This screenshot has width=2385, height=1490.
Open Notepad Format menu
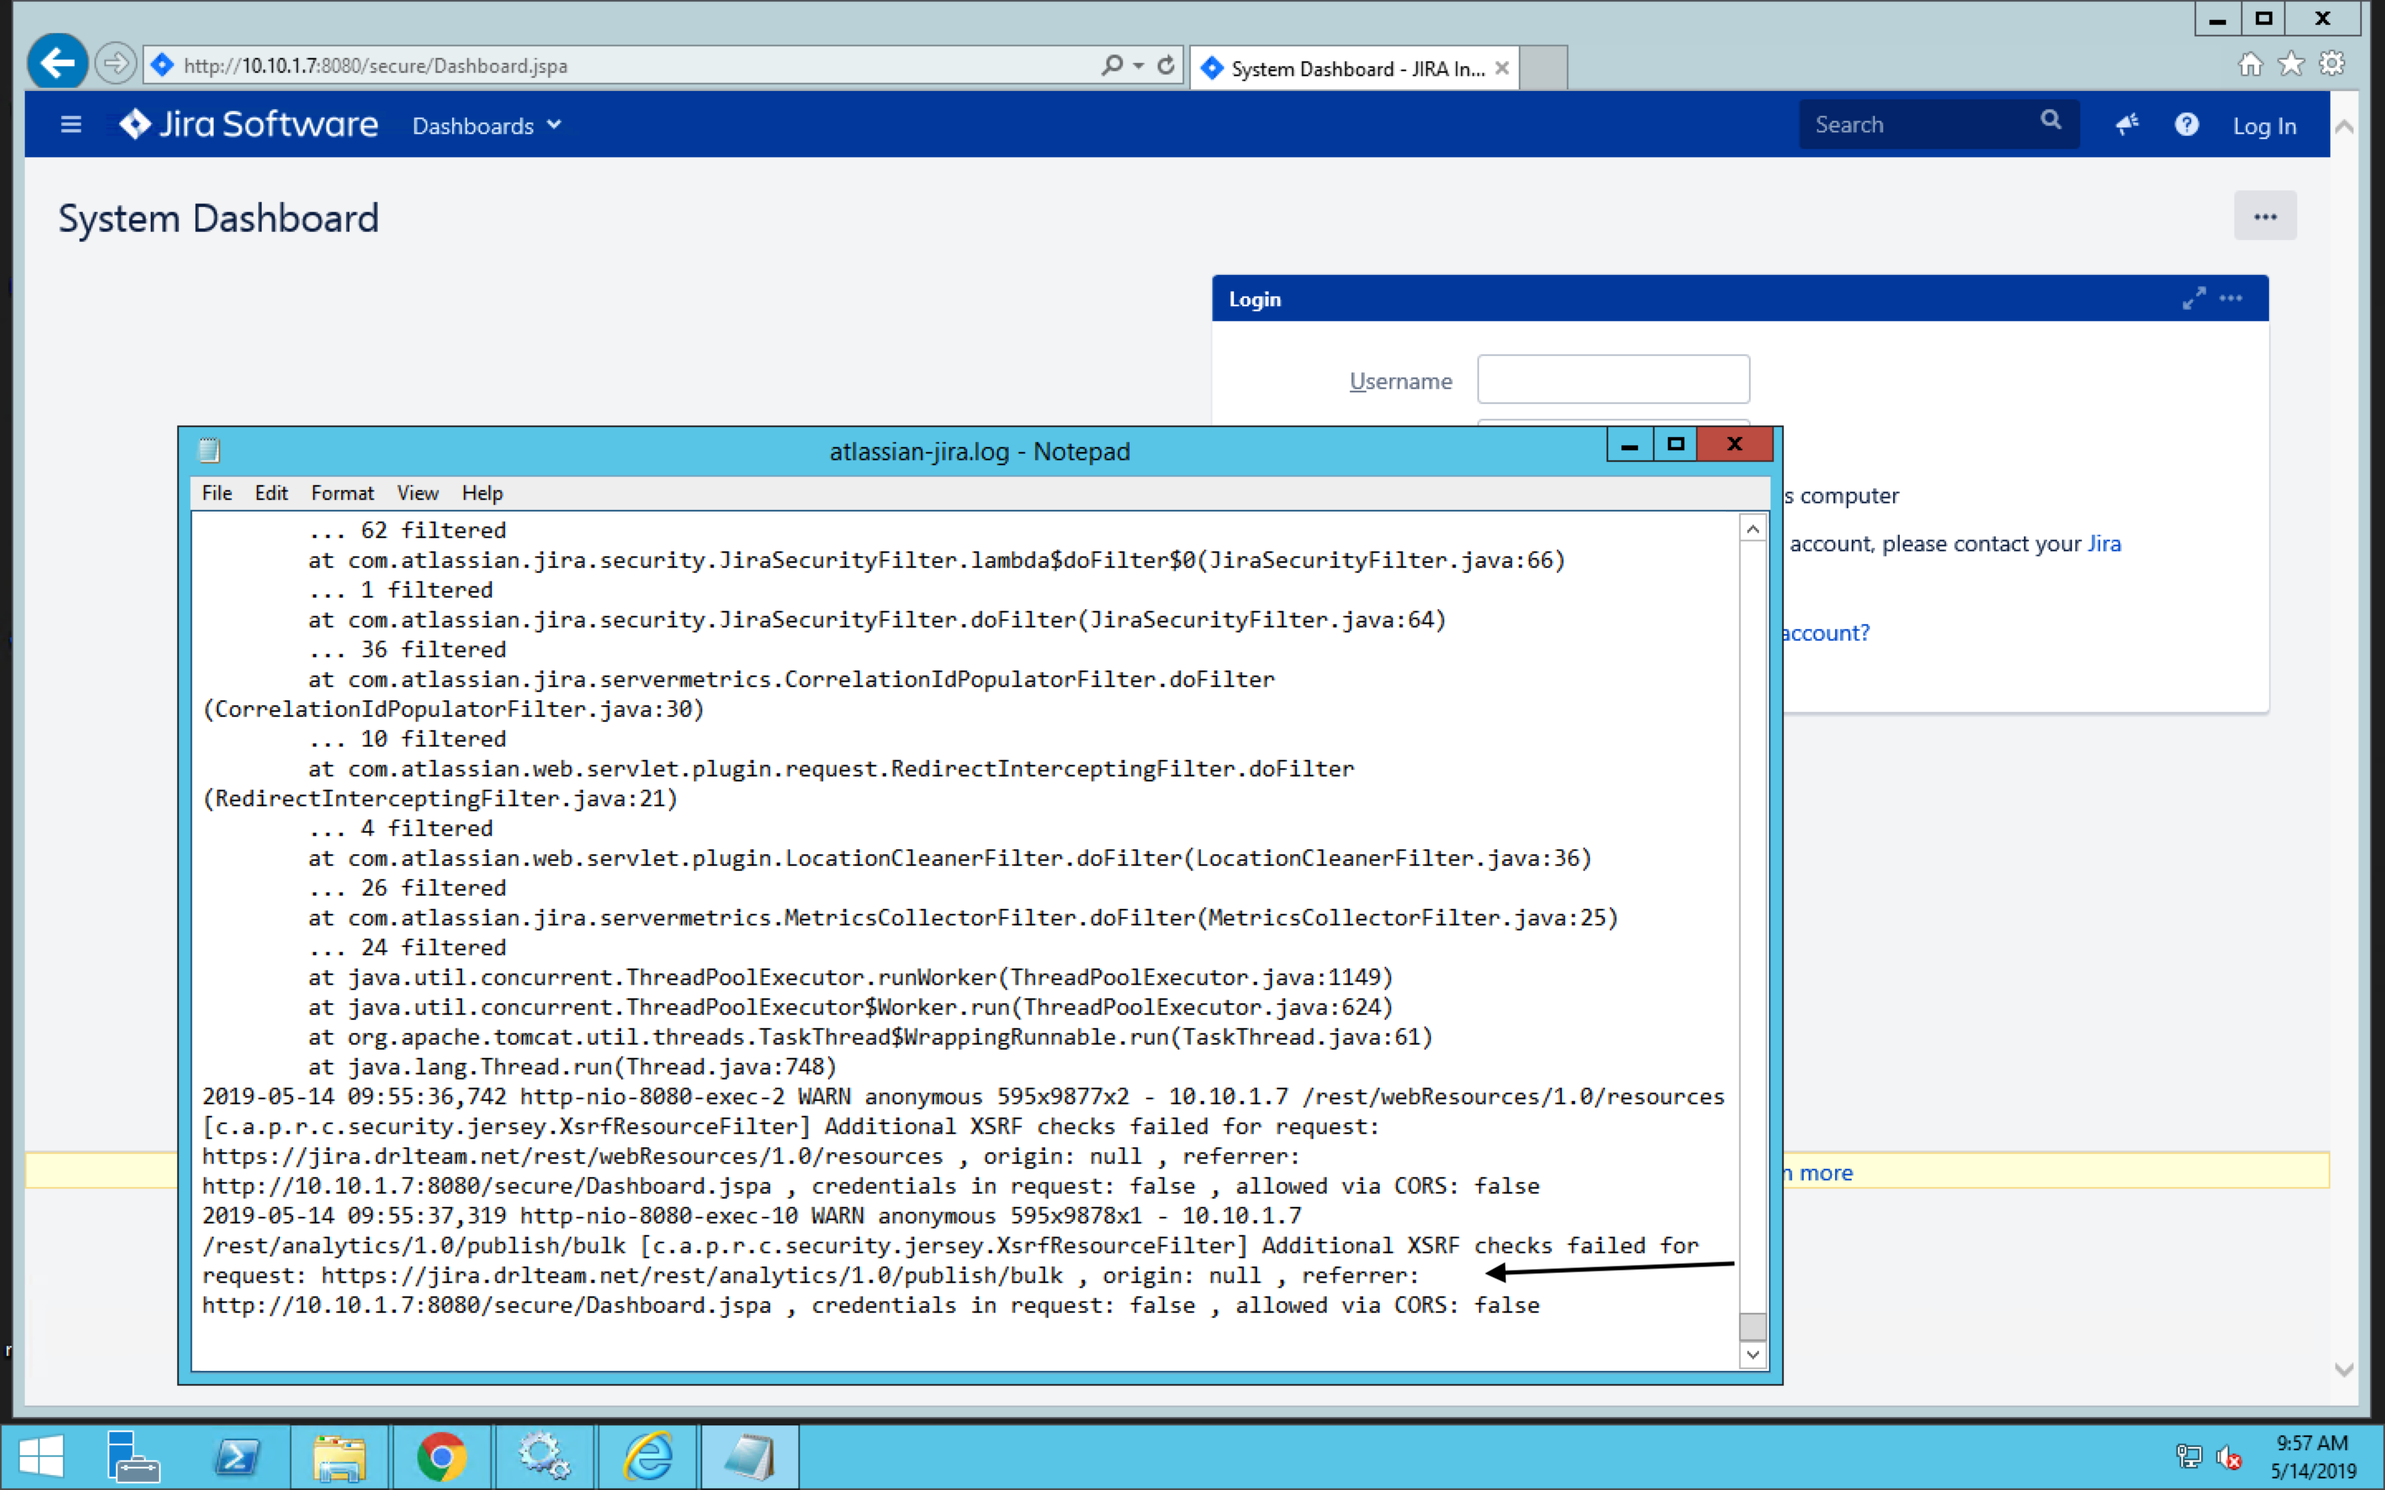(342, 493)
